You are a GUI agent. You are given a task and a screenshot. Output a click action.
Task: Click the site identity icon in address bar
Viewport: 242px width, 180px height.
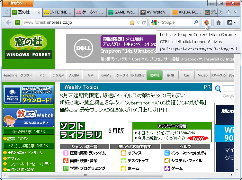pyautogui.click(x=18, y=22)
